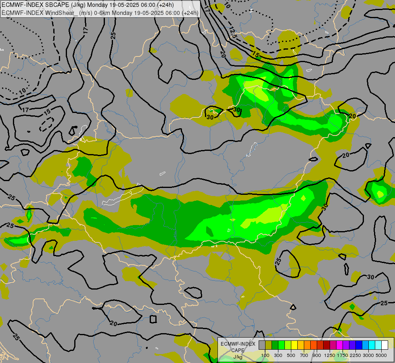Select the pale cyan legend swatch
This screenshot has height=363, width=395.
coord(378,345)
